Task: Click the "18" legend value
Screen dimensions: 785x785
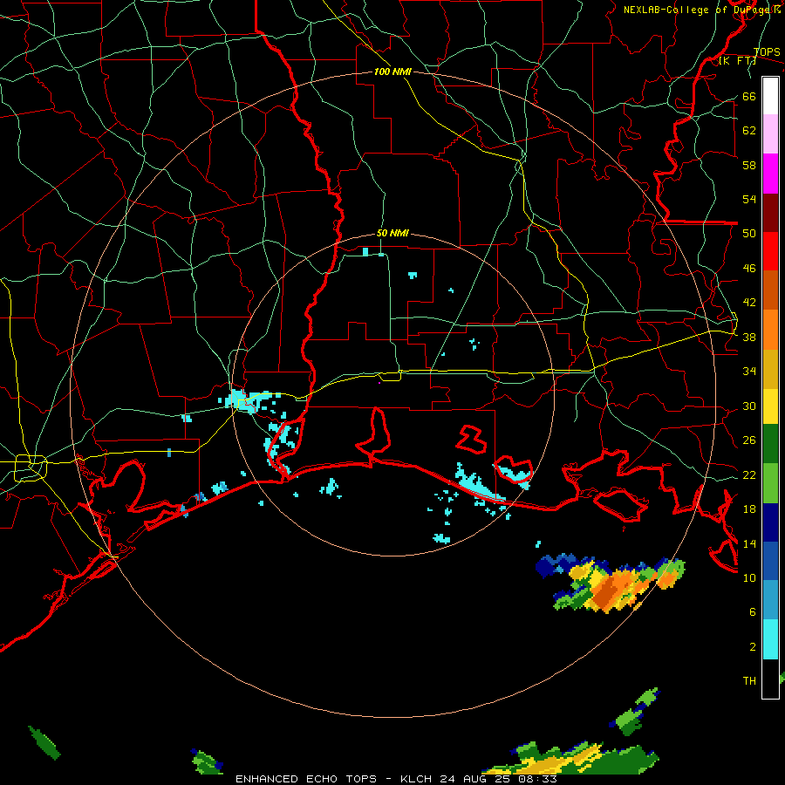Action: [749, 509]
